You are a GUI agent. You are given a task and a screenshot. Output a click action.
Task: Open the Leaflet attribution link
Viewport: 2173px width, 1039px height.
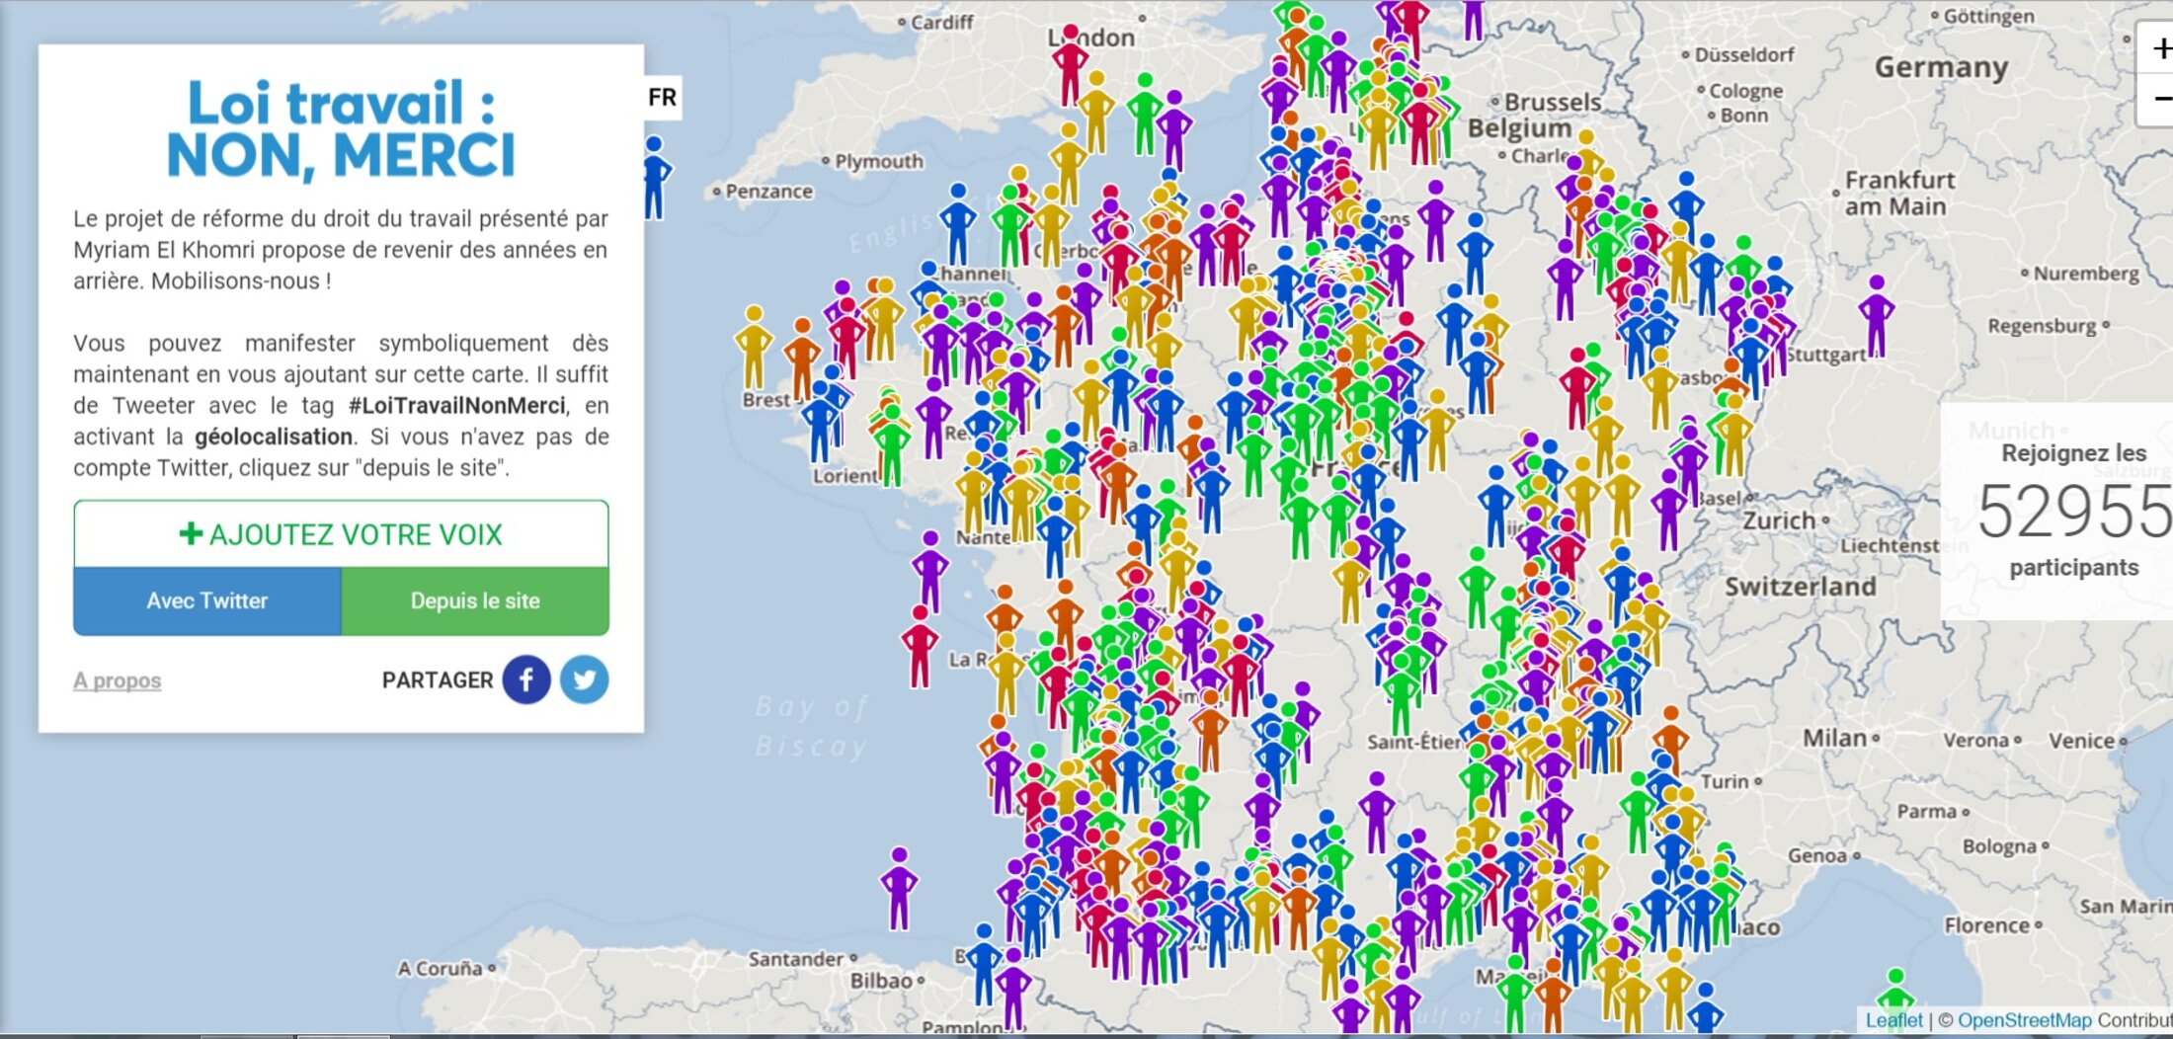[1893, 1020]
